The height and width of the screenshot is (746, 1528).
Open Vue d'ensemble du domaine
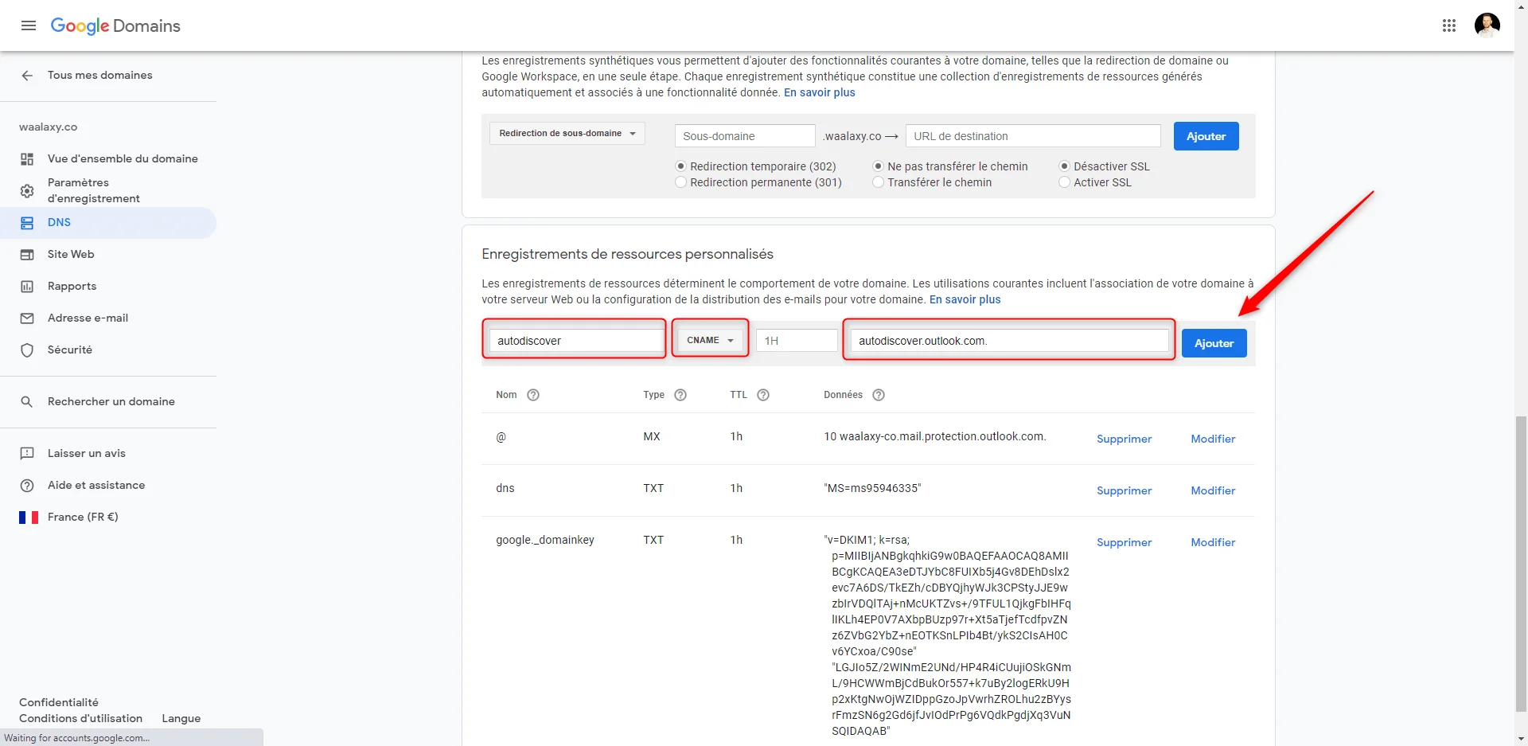click(x=123, y=159)
